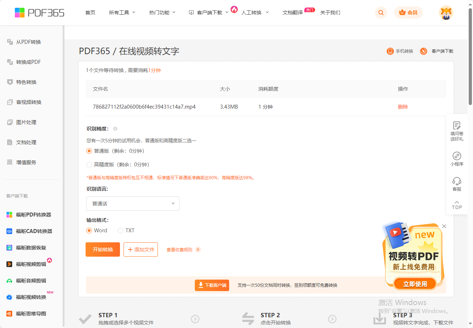The width and height of the screenshot is (473, 328).
Task: Click the 图片处理 sidebar icon
Action: point(10,122)
